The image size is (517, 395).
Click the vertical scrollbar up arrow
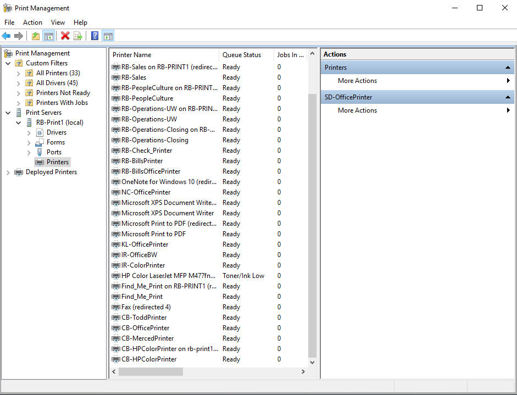312,53
